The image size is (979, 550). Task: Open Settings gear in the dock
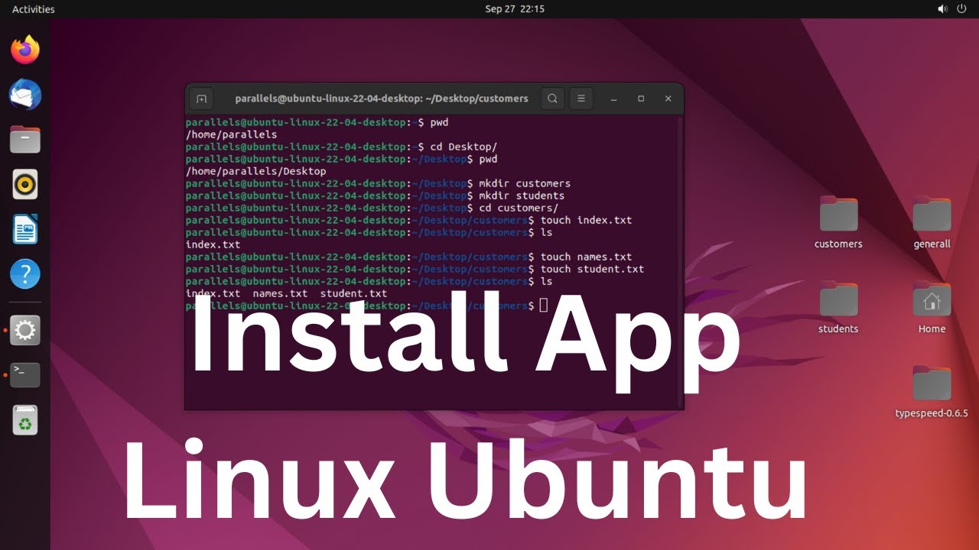click(x=25, y=330)
